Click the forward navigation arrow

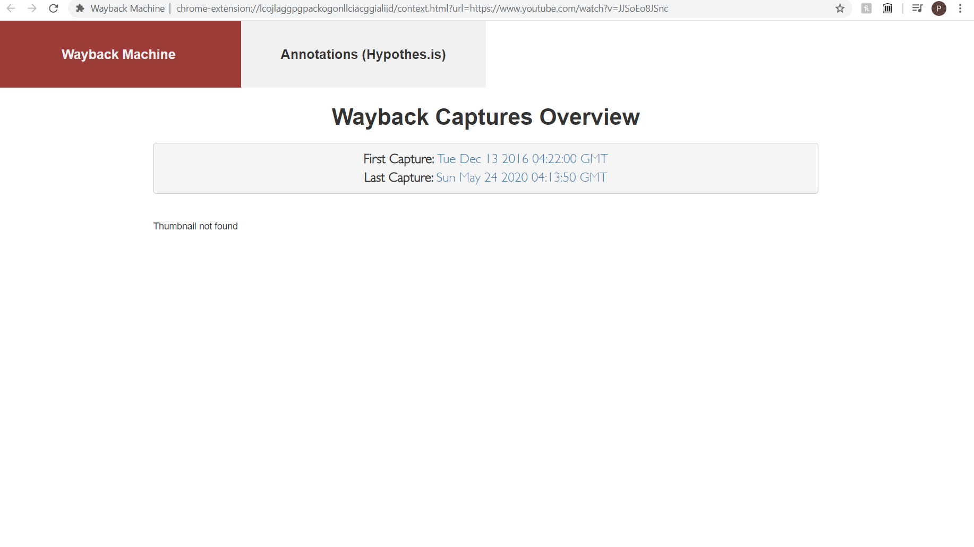pos(32,8)
